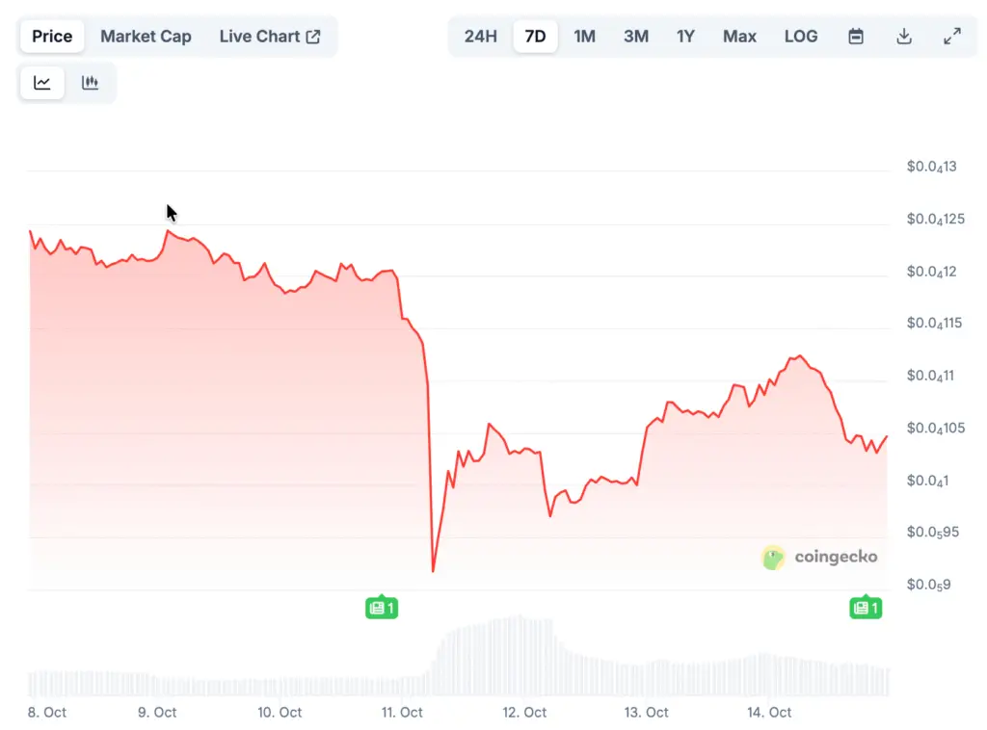Image resolution: width=987 pixels, height=730 pixels.
Task: Open the calendar date range picker
Action: 855,37
